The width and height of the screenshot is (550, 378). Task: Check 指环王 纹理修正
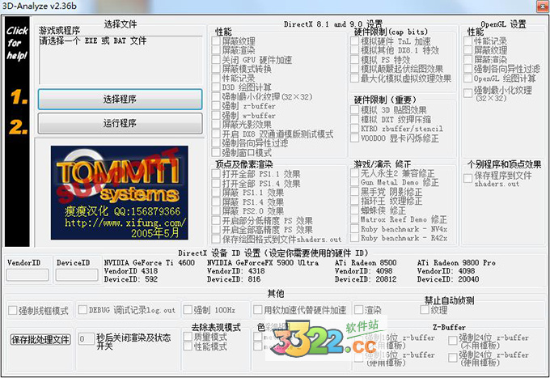point(354,201)
